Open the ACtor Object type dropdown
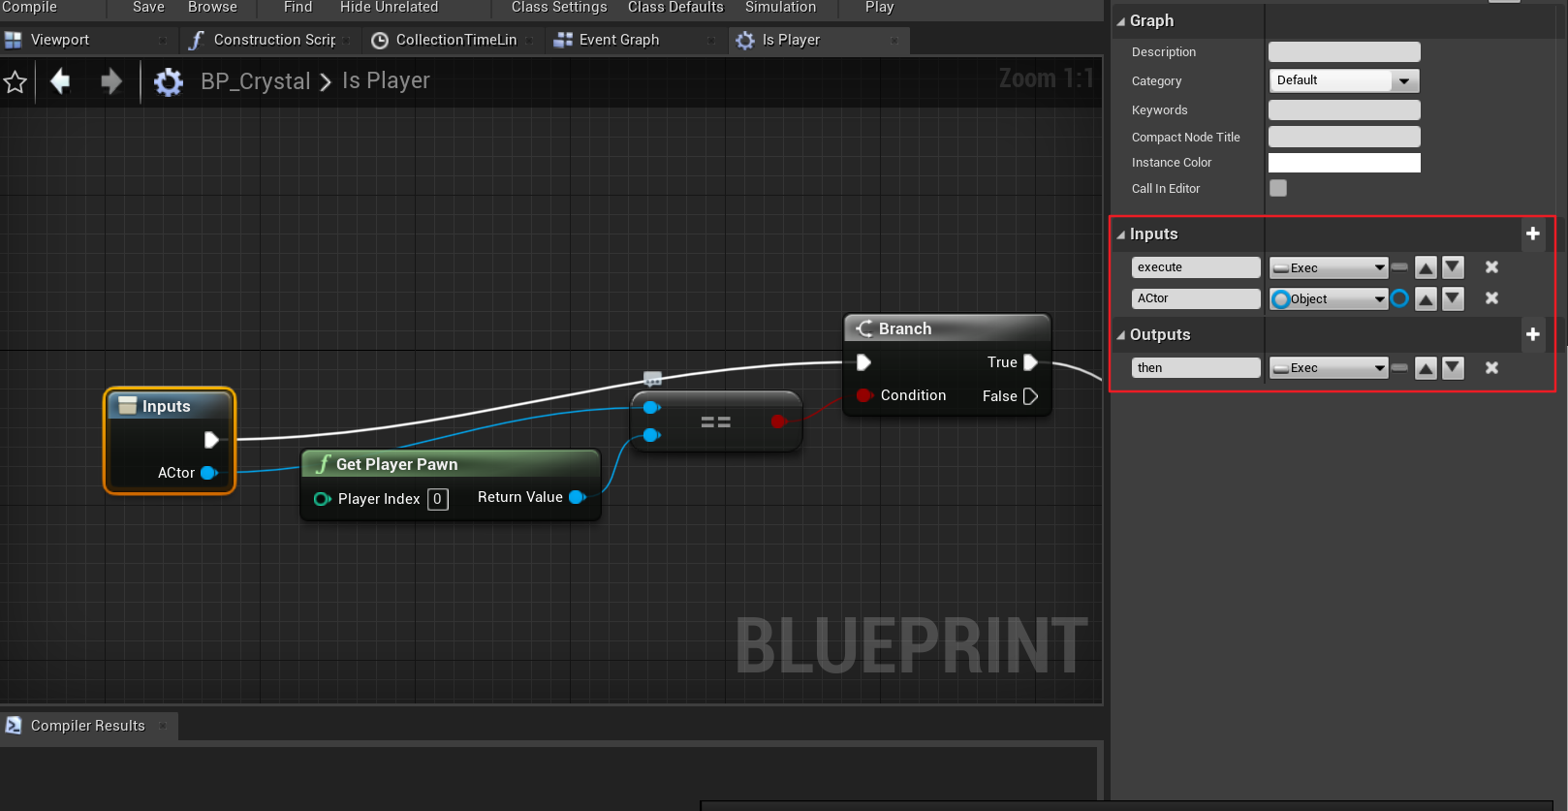 (1329, 299)
